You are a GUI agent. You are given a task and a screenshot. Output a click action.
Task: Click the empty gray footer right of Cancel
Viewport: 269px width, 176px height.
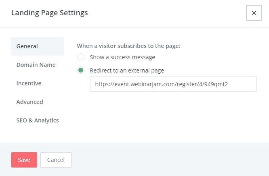tap(170, 160)
